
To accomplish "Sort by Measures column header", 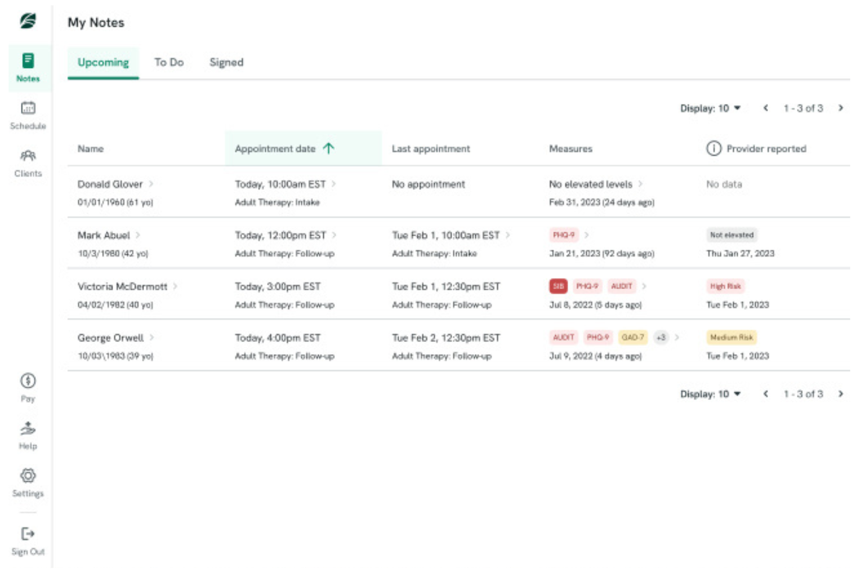I will click(x=571, y=149).
